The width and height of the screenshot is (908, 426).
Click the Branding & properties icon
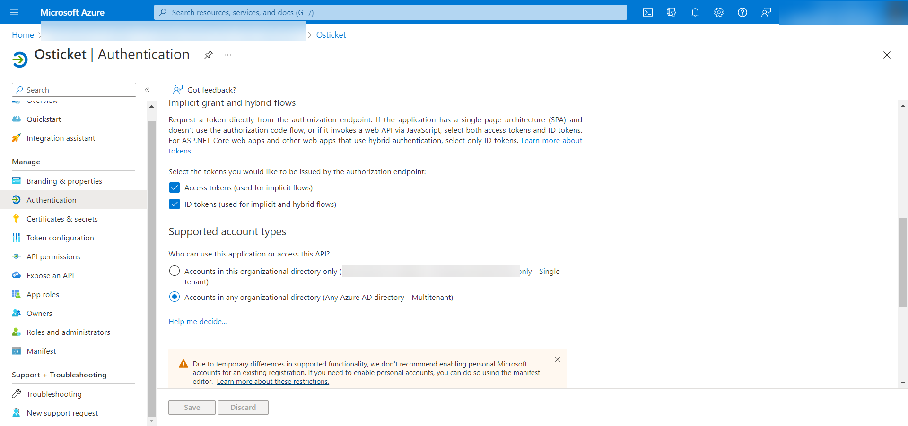click(17, 181)
